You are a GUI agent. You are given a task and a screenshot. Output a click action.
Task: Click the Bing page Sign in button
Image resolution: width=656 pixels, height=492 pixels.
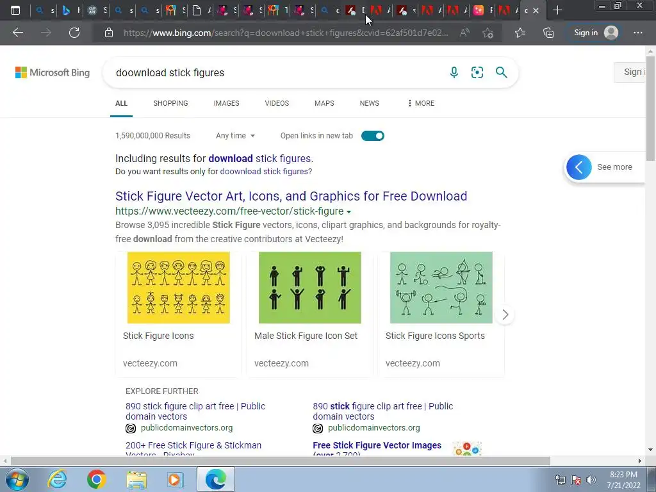[631, 72]
